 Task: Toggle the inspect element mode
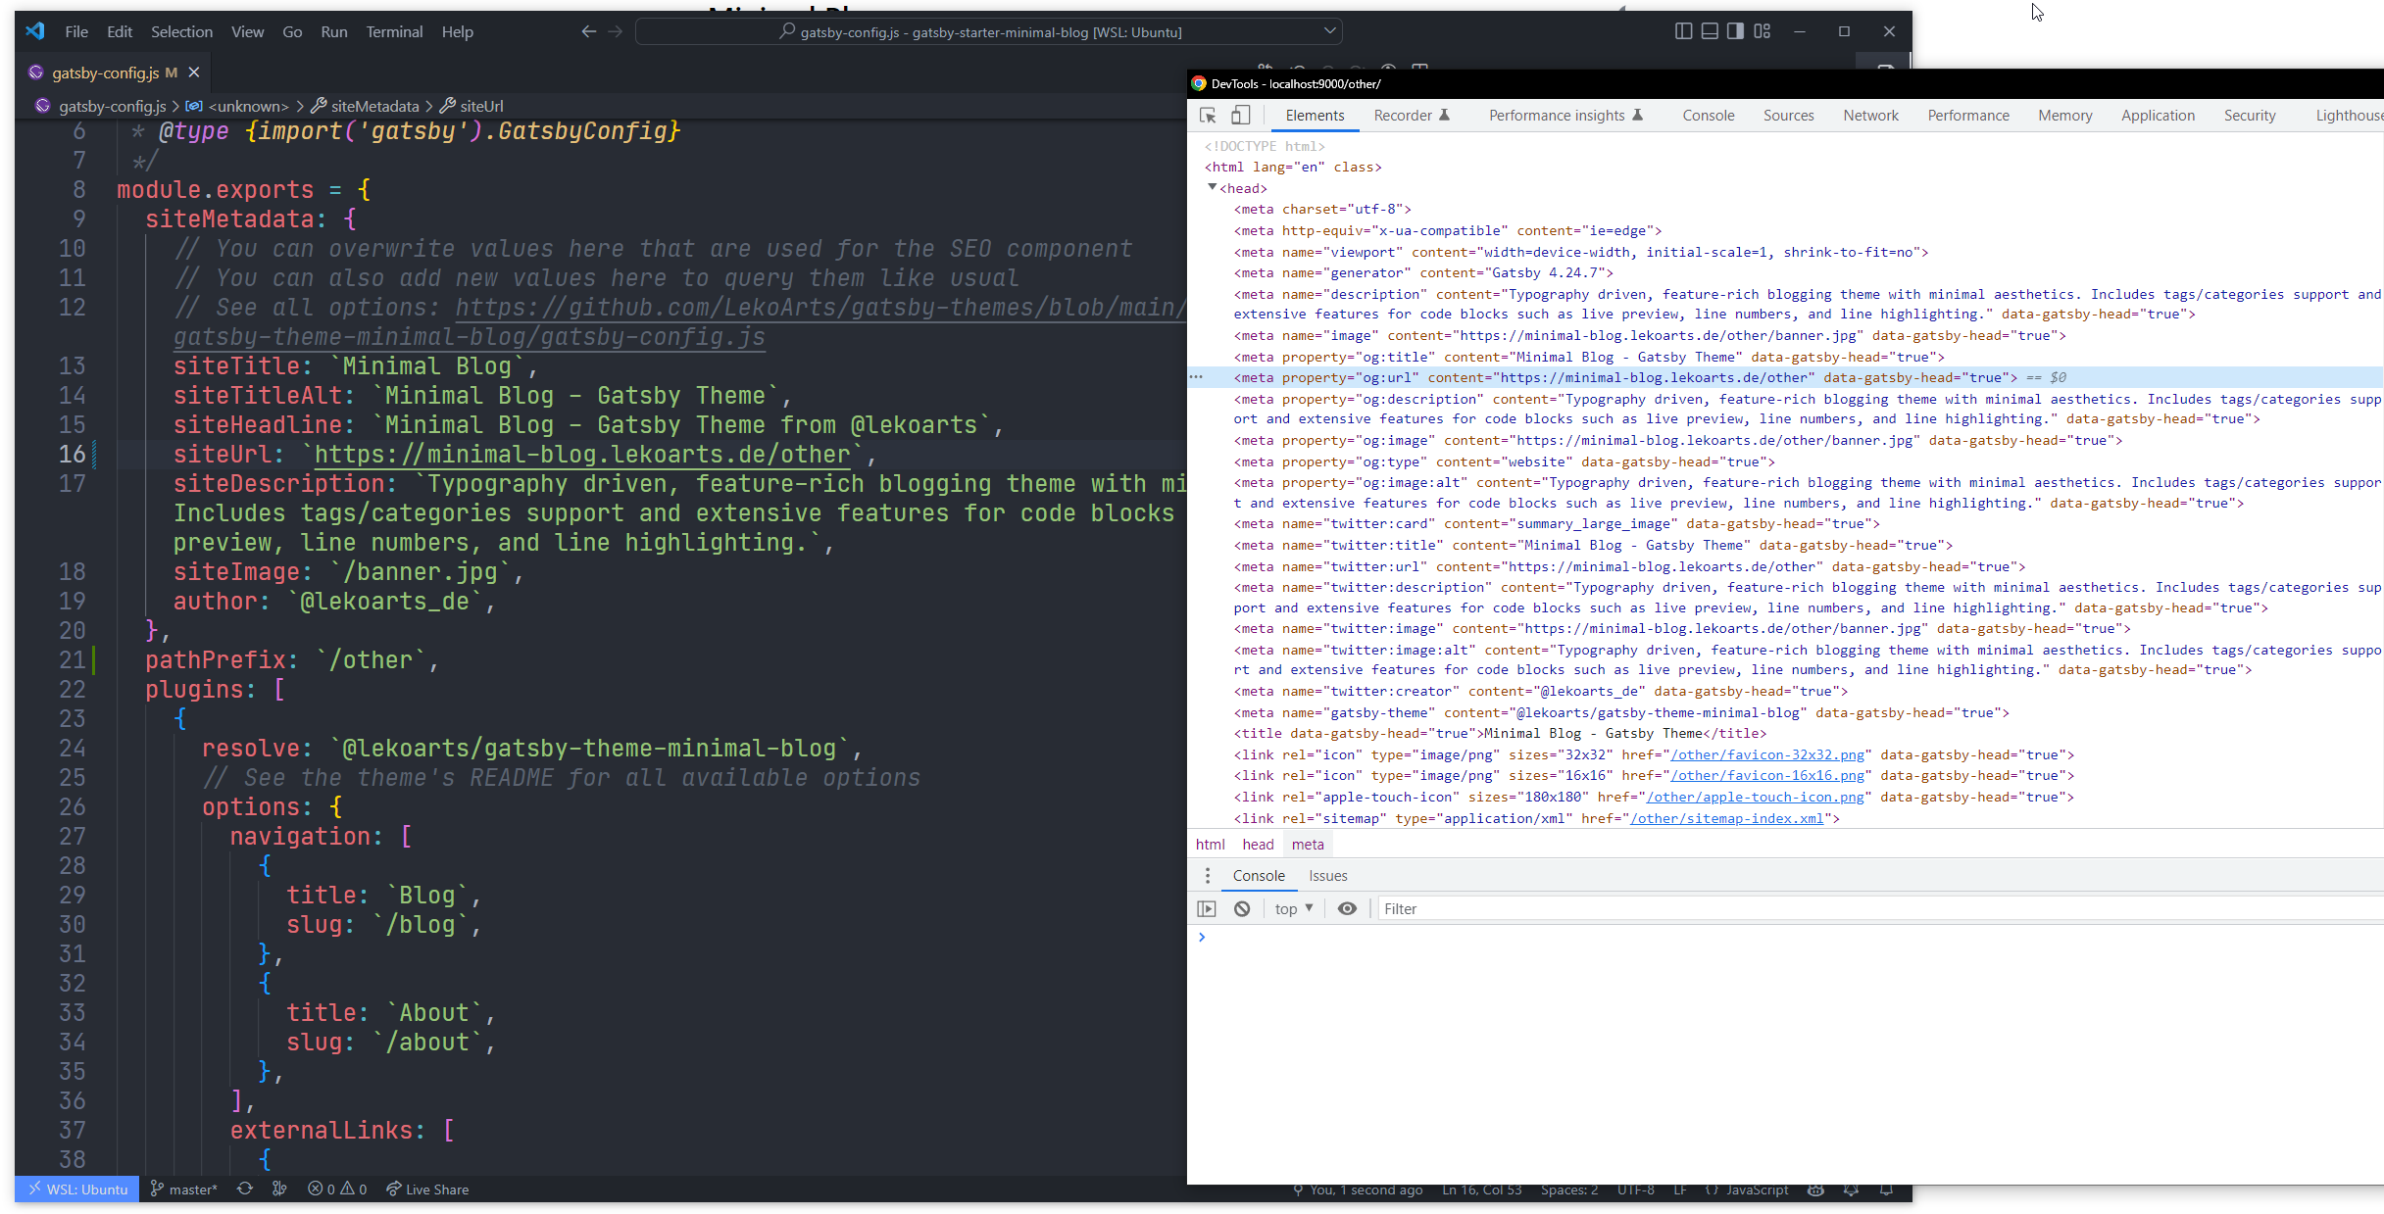pyautogui.click(x=1207, y=115)
